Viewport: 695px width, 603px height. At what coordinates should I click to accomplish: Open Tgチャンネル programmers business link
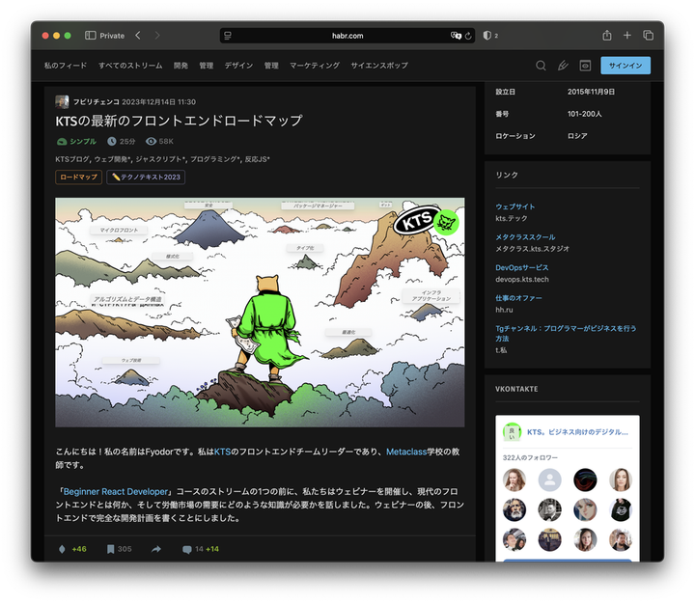[x=566, y=333]
